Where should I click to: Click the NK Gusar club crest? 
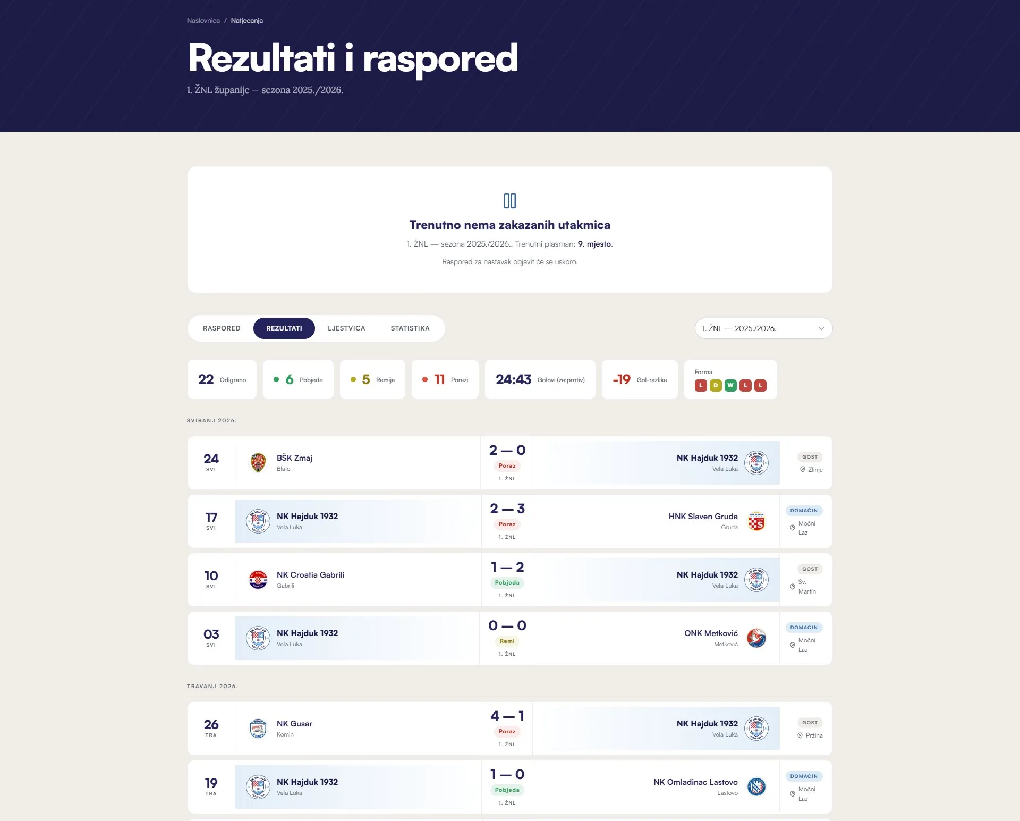click(x=258, y=729)
